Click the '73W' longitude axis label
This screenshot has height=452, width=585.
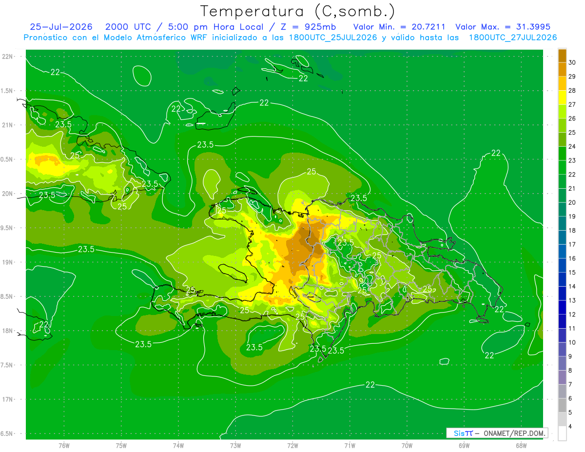235,446
